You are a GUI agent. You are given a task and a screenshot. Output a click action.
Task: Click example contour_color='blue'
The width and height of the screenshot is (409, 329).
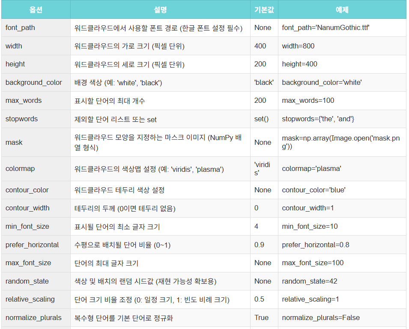tap(313, 190)
